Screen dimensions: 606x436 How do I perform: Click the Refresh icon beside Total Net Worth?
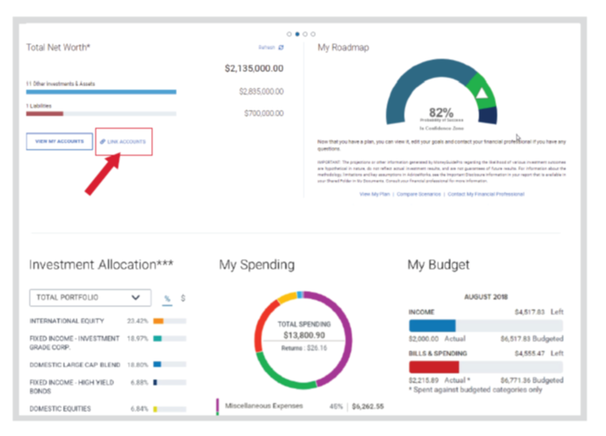click(x=281, y=48)
